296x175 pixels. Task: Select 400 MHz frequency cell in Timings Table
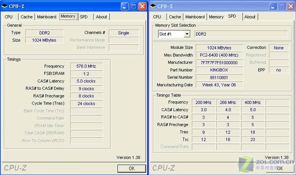coord(253,102)
